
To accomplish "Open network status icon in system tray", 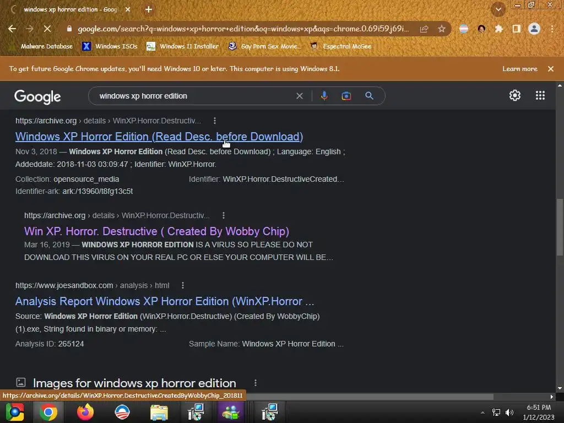I will [x=496, y=413].
